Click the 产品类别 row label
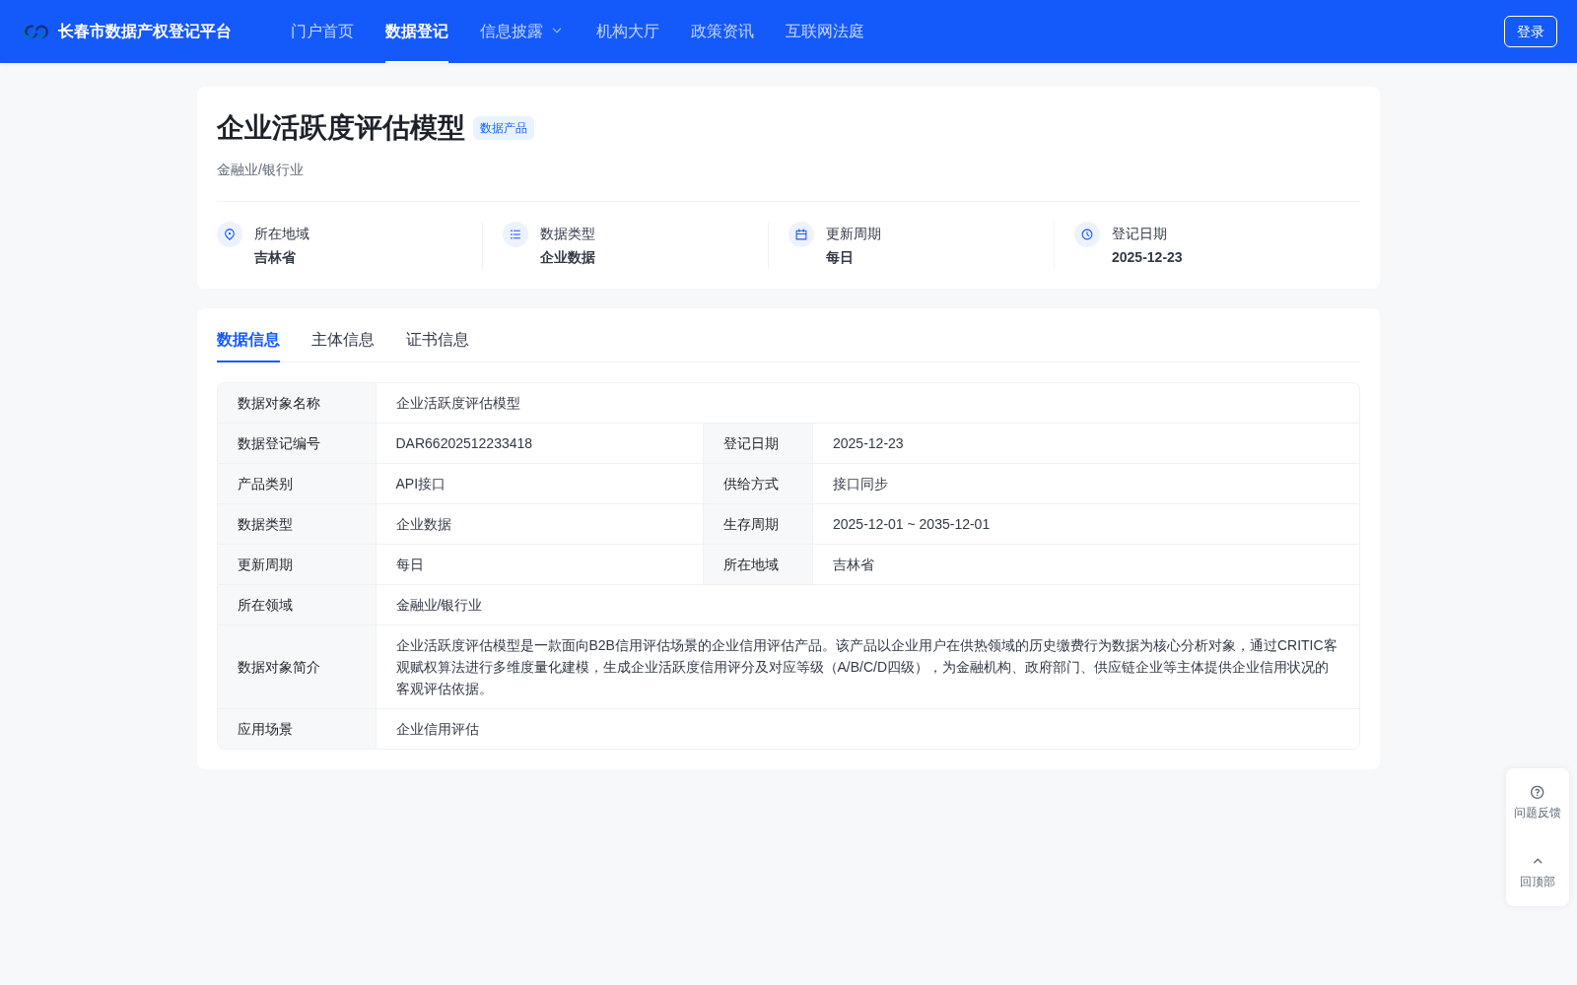 point(265,484)
